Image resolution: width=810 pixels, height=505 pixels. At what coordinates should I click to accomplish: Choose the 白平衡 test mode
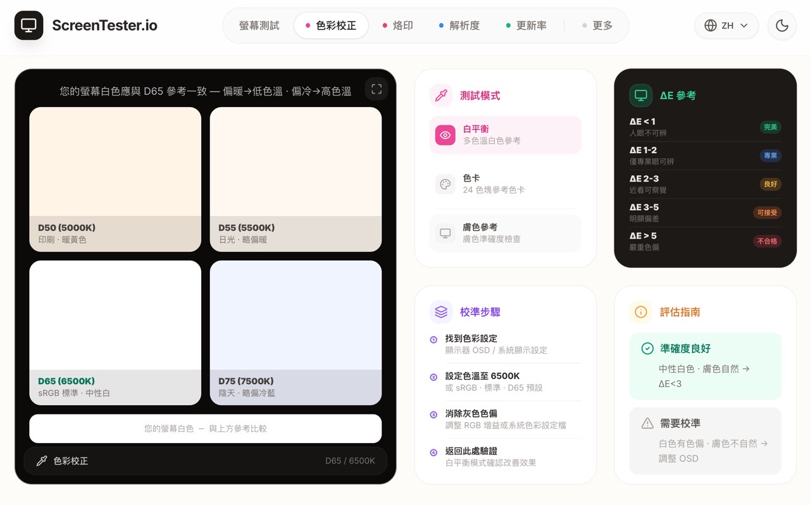point(505,135)
